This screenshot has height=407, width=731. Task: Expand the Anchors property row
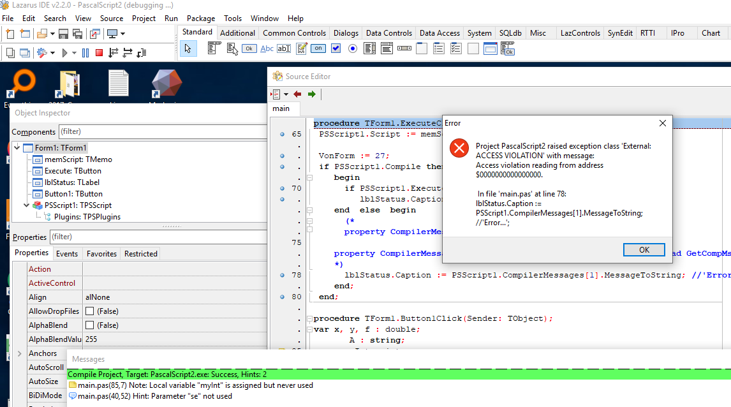point(20,353)
